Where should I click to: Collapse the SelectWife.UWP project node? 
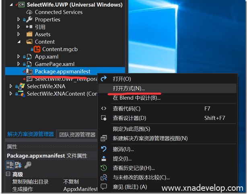tap(11, 5)
